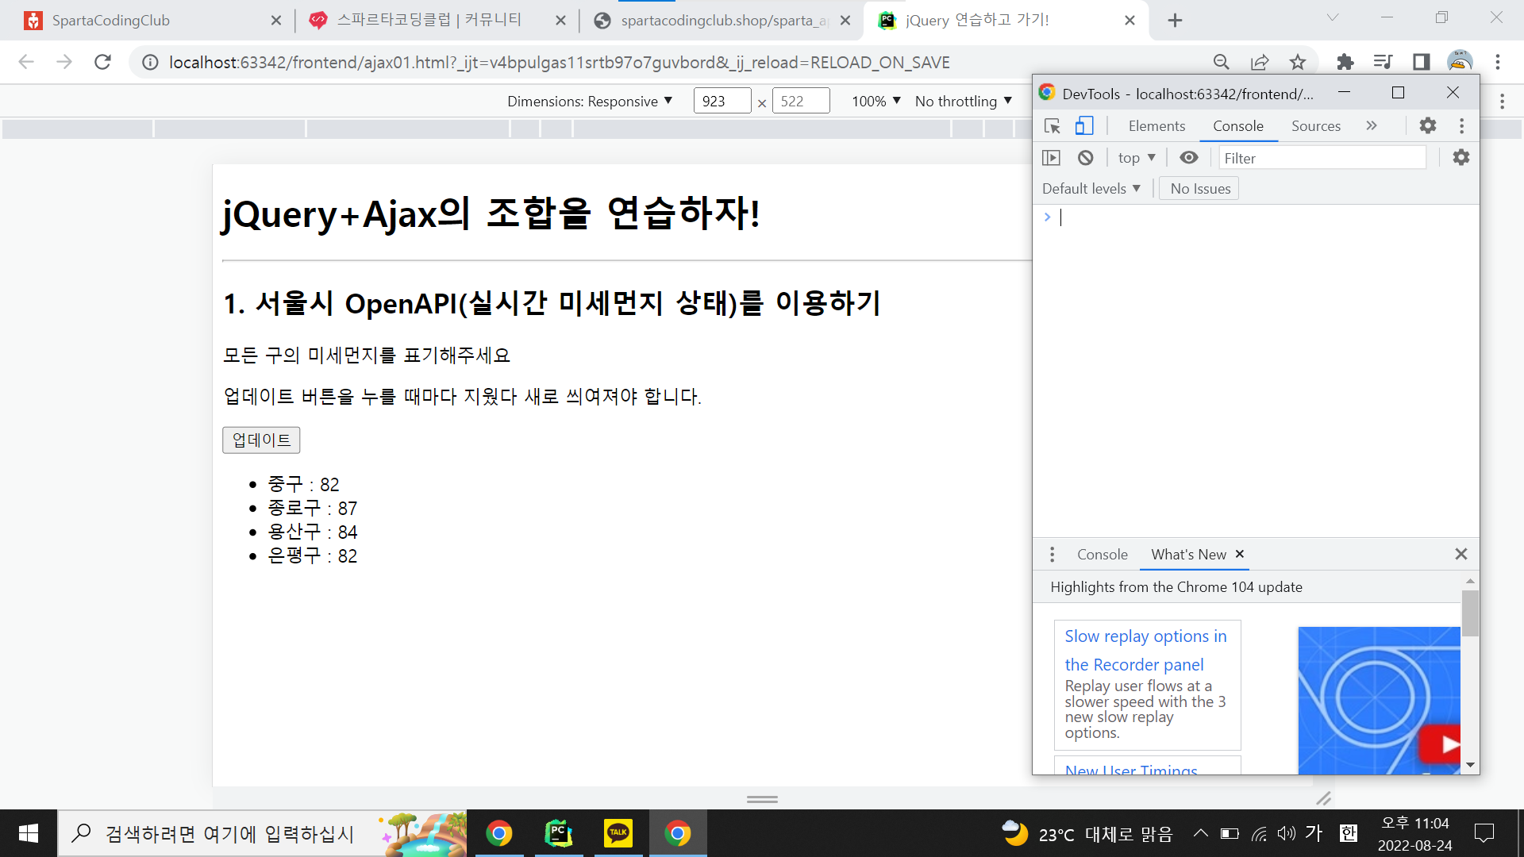Bookmark this page with the star icon
This screenshot has height=857, width=1524.
click(1298, 62)
